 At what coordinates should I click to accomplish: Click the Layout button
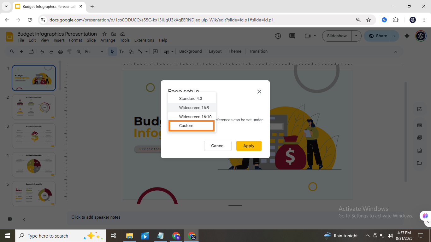tap(215, 51)
